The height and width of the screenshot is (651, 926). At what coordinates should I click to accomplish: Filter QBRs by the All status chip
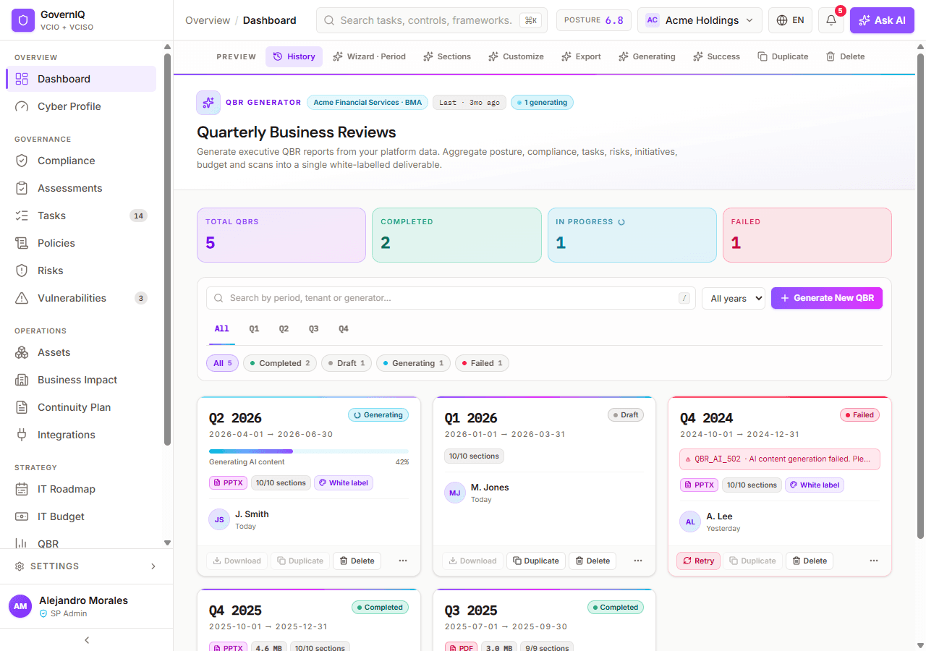(222, 363)
